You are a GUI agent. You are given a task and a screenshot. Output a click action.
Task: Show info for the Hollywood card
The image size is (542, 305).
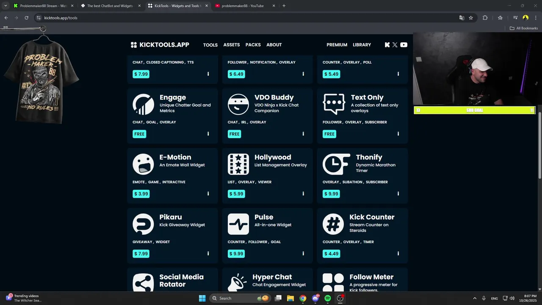[303, 194]
